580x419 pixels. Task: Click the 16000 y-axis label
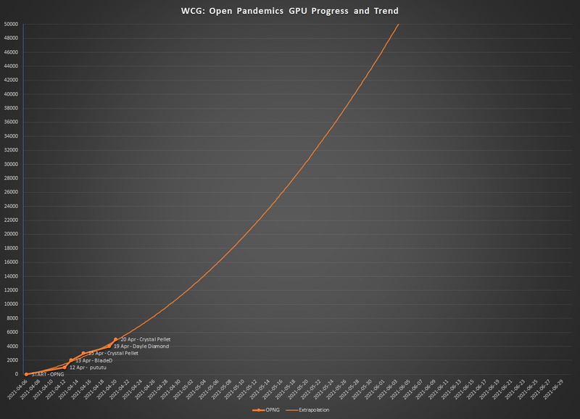pyautogui.click(x=11, y=262)
